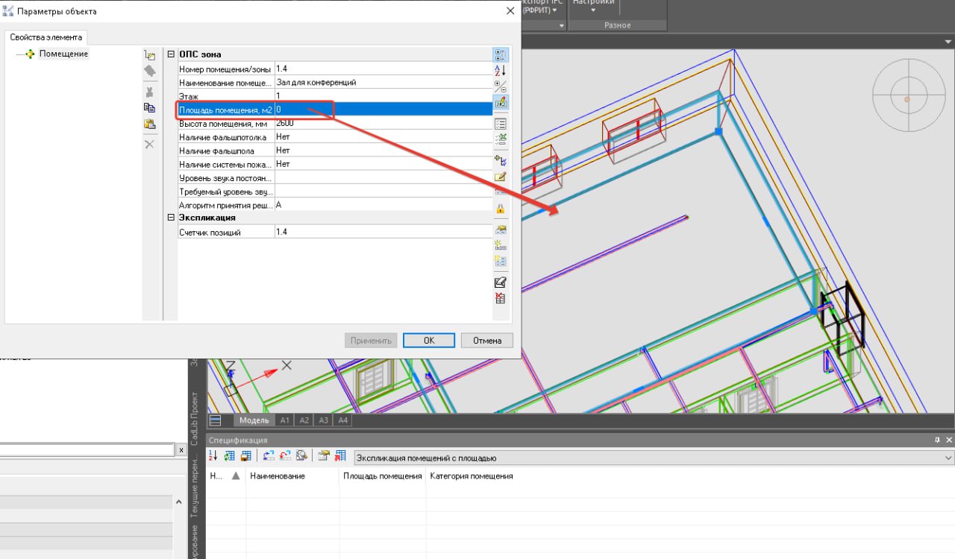Screen dimensions: 955x559
Task: Click the categorized view icon in properties toolbar
Action: point(501,54)
